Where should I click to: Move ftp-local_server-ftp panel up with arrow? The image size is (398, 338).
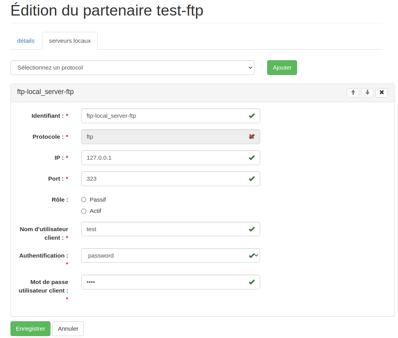click(353, 93)
